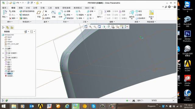Image resolution: width=195 pixels, height=109 pixels.
Task: Open the View Manager icon
Action: 113,27
